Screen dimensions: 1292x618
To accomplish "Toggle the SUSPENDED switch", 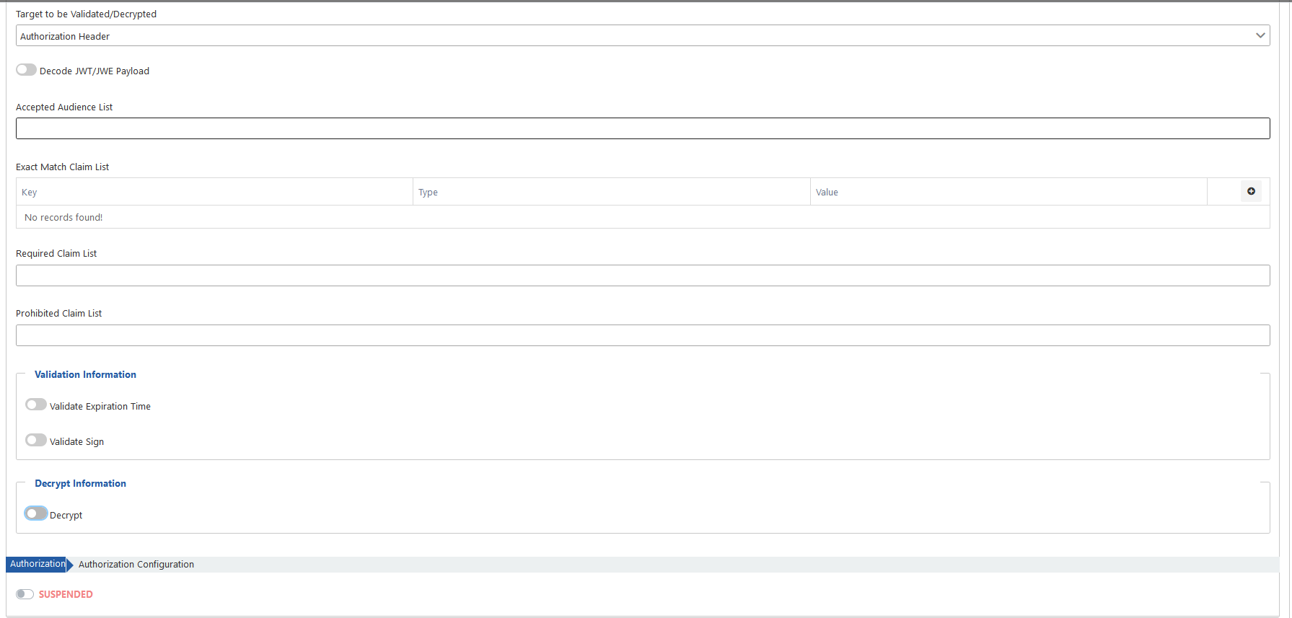I will pyautogui.click(x=25, y=594).
